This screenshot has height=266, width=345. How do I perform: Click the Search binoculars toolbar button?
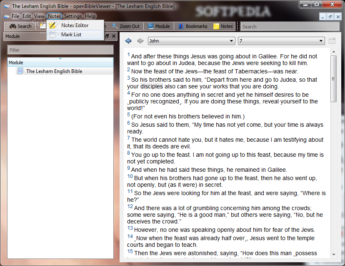(20, 26)
